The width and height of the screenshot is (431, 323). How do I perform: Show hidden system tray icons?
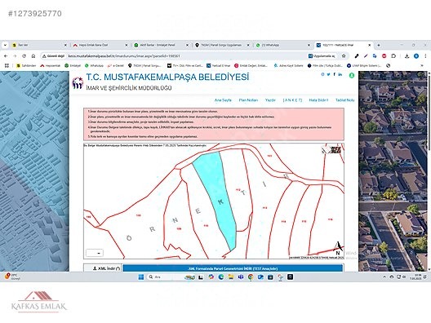click(x=384, y=277)
